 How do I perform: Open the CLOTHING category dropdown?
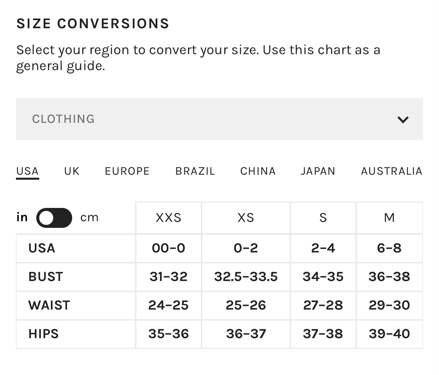tap(219, 119)
